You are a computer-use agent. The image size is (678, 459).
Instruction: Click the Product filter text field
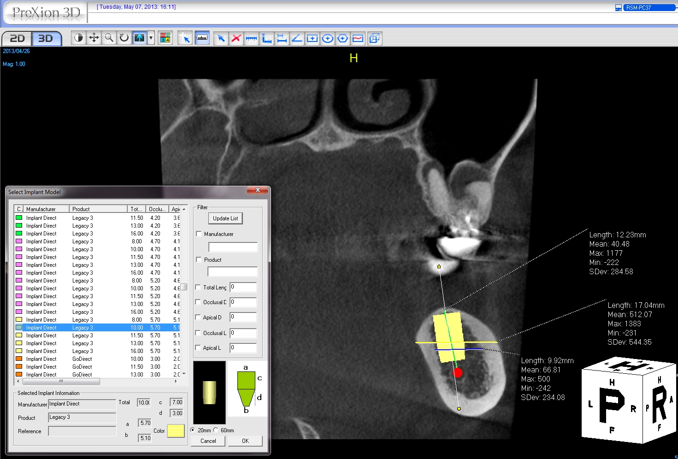pos(233,271)
